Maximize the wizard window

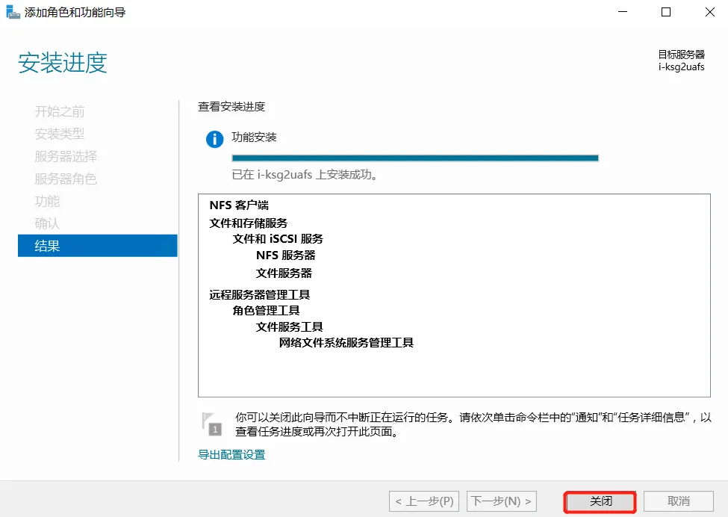pos(666,12)
